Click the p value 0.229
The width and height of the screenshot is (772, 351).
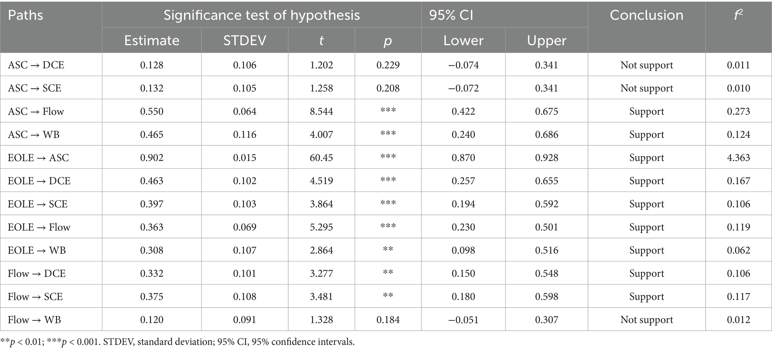click(388, 65)
